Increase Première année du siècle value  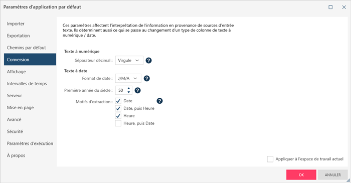point(129,89)
